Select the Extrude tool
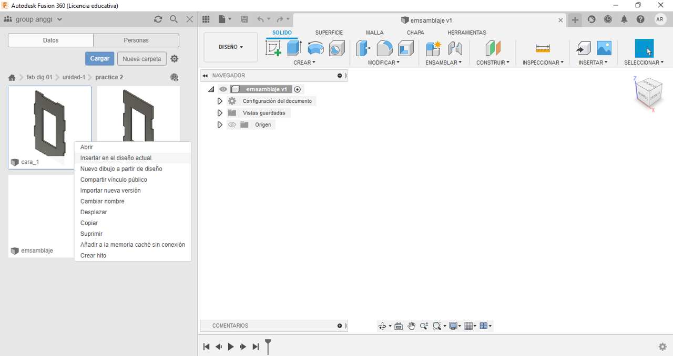Screen dimensions: 673x356 (x=294, y=48)
